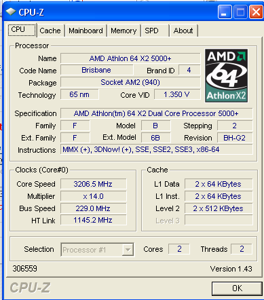Click the Revision value BH-G2
Screen dimensions: 264x300
click(x=235, y=138)
